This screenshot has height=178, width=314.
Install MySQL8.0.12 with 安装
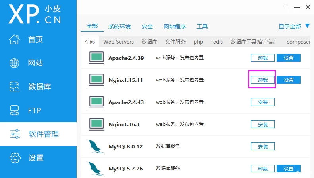pyautogui.click(x=263, y=146)
